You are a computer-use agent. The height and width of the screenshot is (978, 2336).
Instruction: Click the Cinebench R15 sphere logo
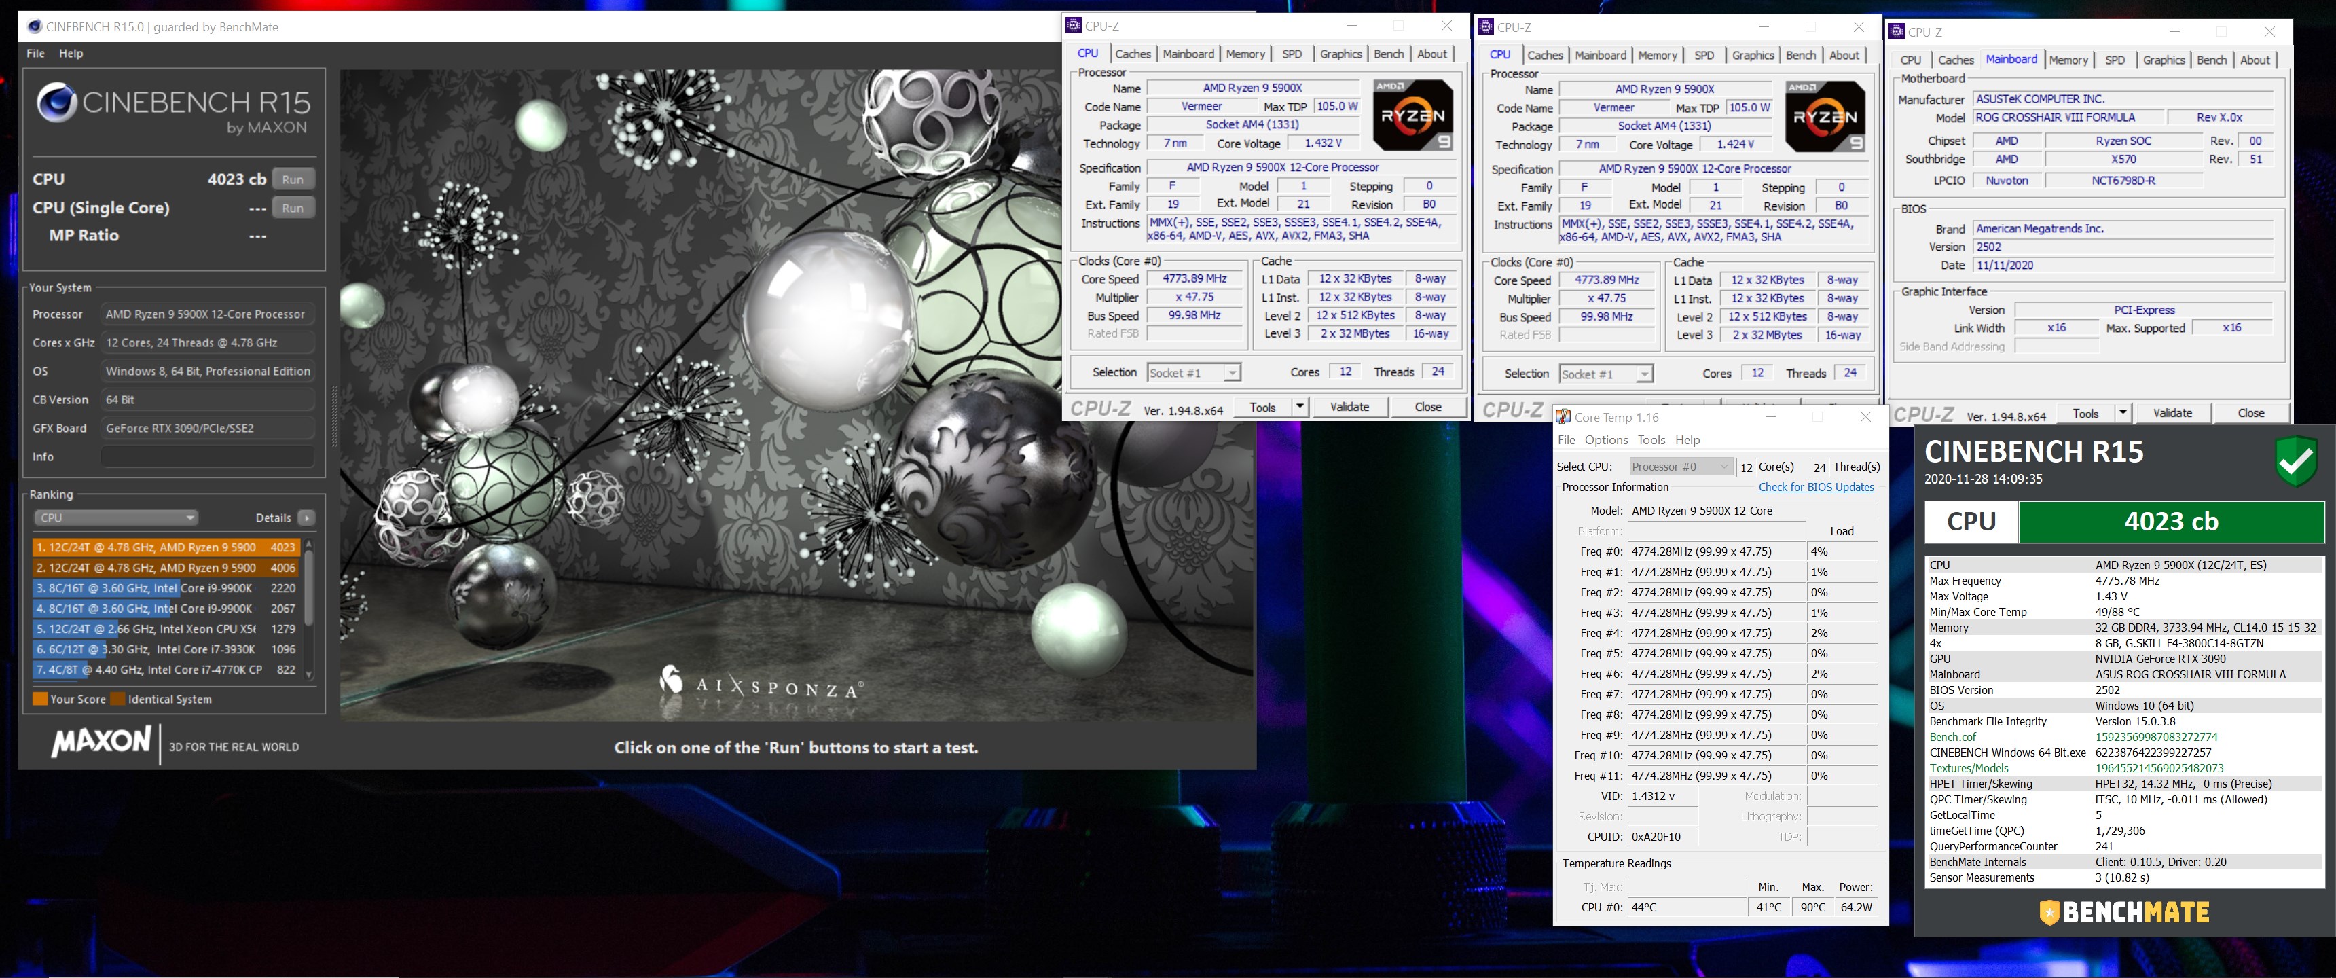[x=56, y=103]
